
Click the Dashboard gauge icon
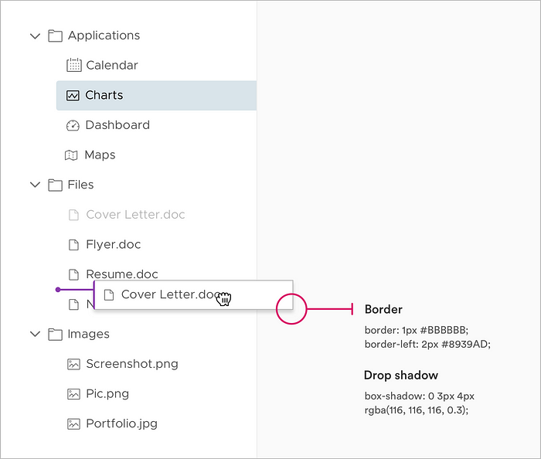[x=73, y=125]
